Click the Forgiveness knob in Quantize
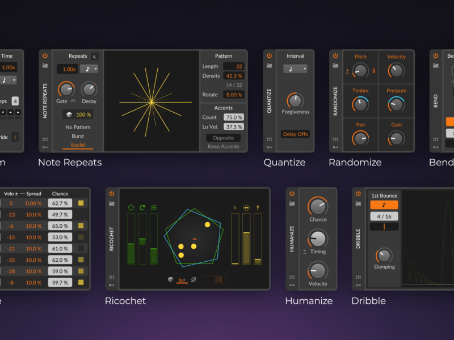 [x=295, y=100]
